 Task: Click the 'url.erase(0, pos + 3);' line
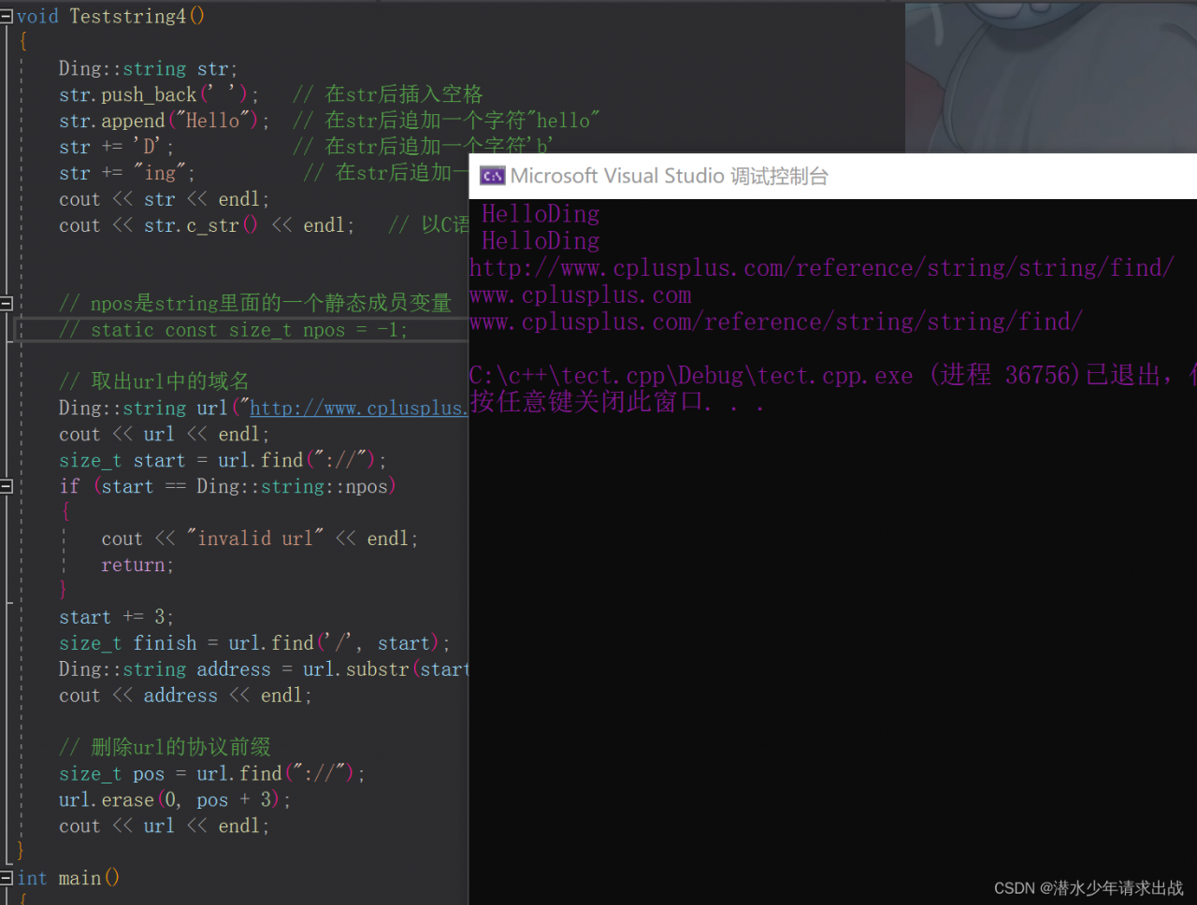click(x=175, y=800)
